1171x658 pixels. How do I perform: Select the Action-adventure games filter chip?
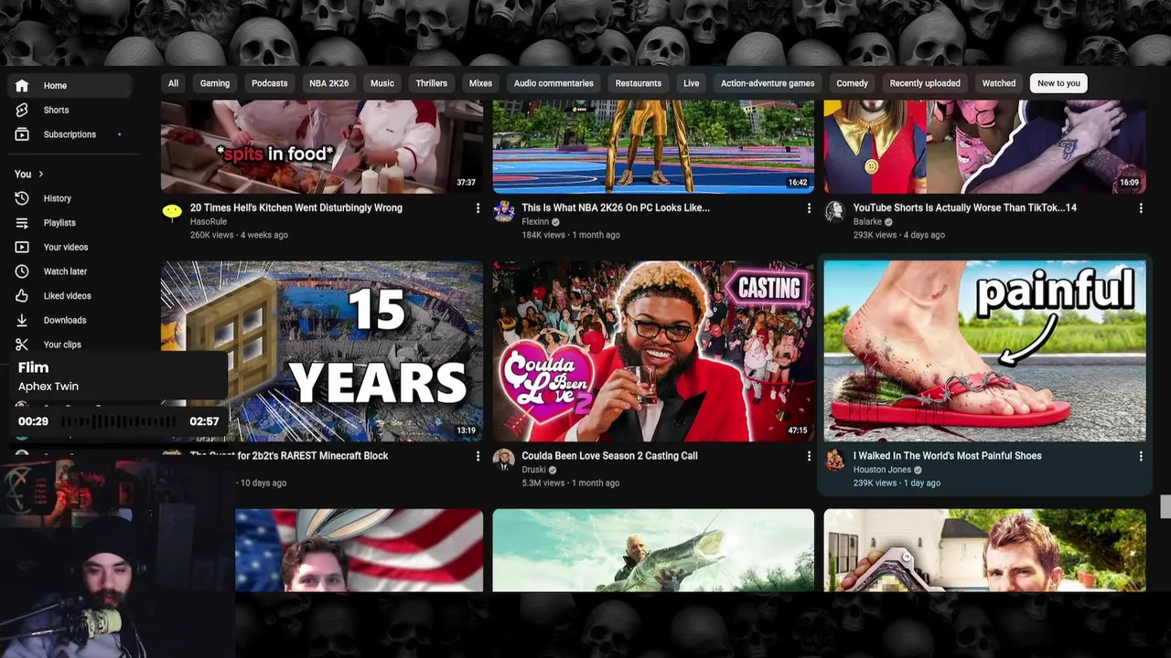pos(768,83)
